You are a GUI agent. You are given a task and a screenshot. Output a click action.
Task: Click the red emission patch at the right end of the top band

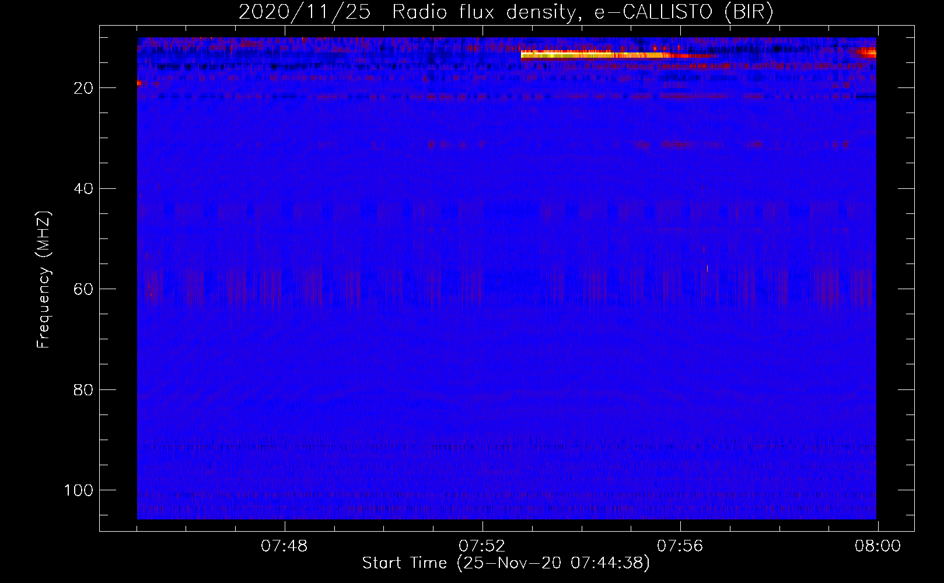867,52
